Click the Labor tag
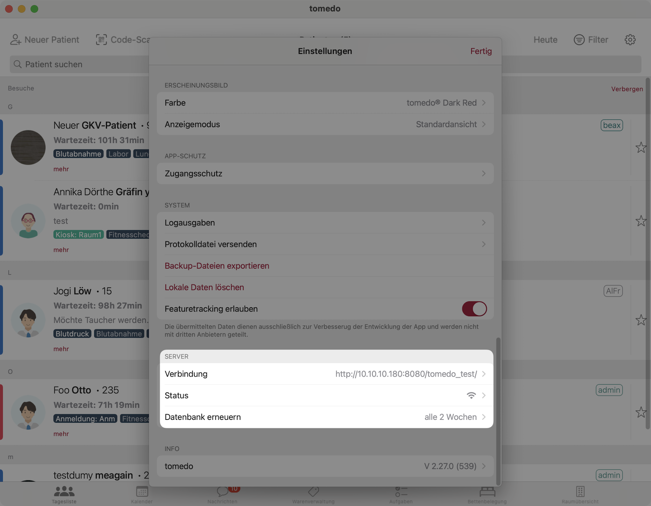The image size is (651, 506). click(118, 154)
